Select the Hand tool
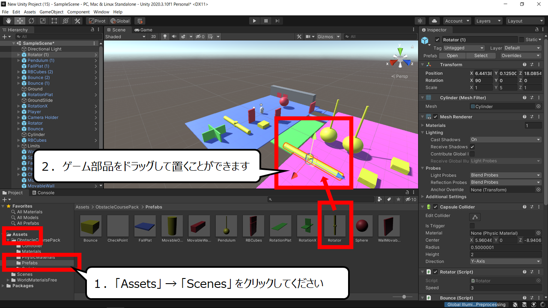 (9, 21)
